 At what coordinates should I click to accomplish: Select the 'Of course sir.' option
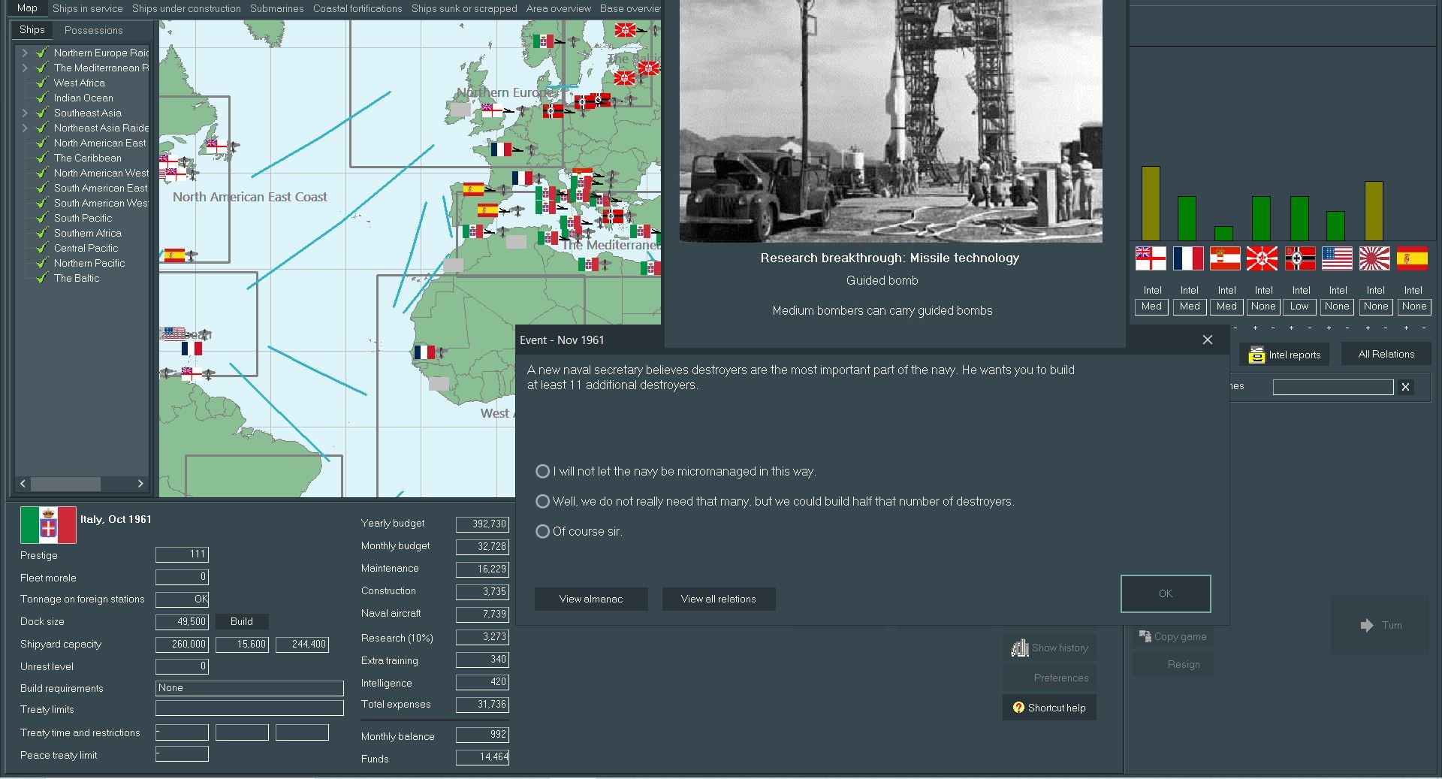tap(542, 531)
